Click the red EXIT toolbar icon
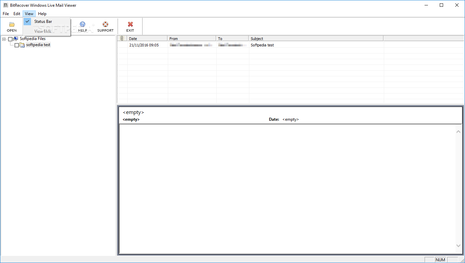 click(130, 24)
